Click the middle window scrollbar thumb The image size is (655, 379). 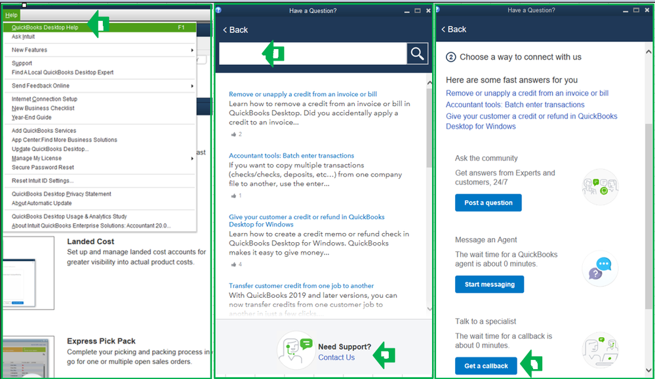click(429, 127)
